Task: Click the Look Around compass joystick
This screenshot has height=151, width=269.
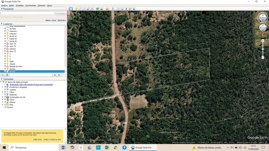Action: pos(262,18)
